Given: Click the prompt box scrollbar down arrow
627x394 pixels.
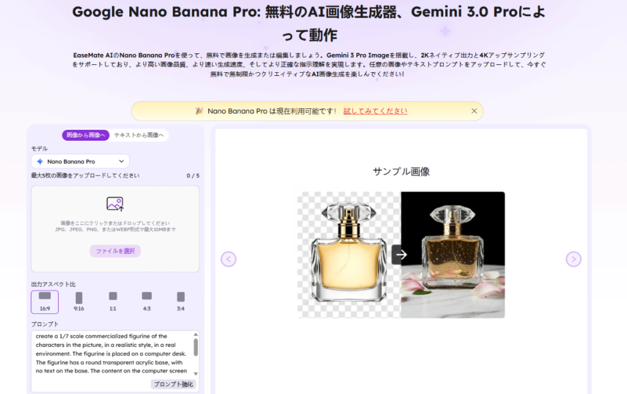Looking at the screenshot, I should click(x=195, y=374).
